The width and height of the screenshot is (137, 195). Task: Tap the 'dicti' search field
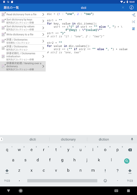pos(83,7)
